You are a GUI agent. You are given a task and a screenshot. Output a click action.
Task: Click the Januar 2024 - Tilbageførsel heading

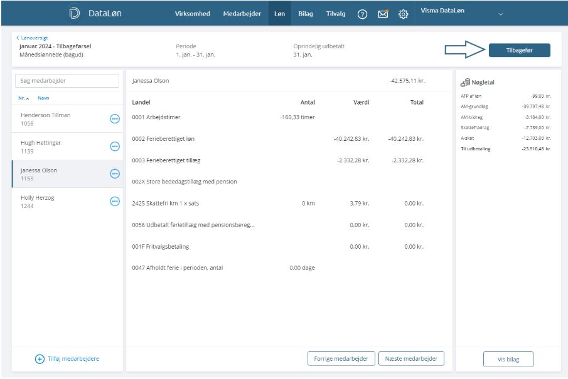55,46
